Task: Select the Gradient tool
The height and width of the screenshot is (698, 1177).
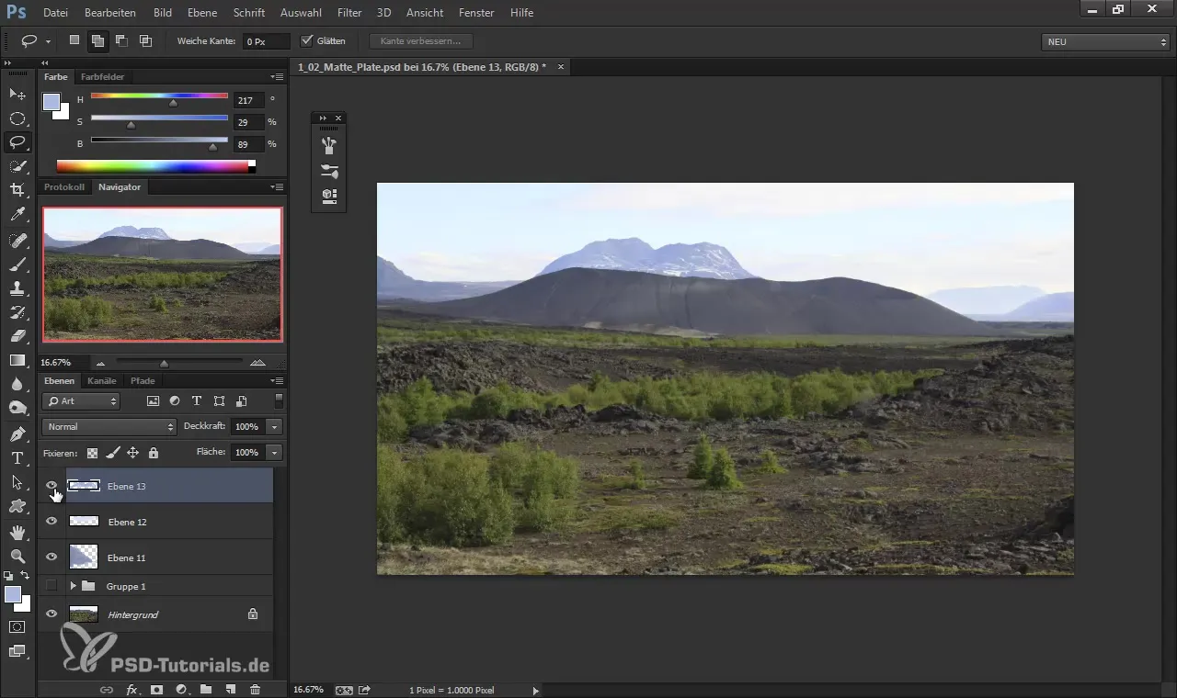Action: [17, 360]
